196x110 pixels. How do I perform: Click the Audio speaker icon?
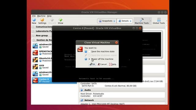82,90
